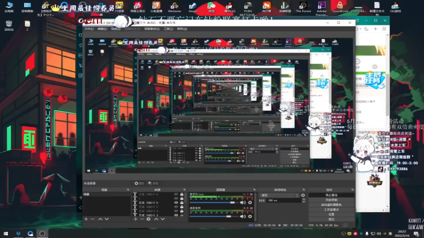
Task: Open The Forest desktop icon
Action: (303, 7)
